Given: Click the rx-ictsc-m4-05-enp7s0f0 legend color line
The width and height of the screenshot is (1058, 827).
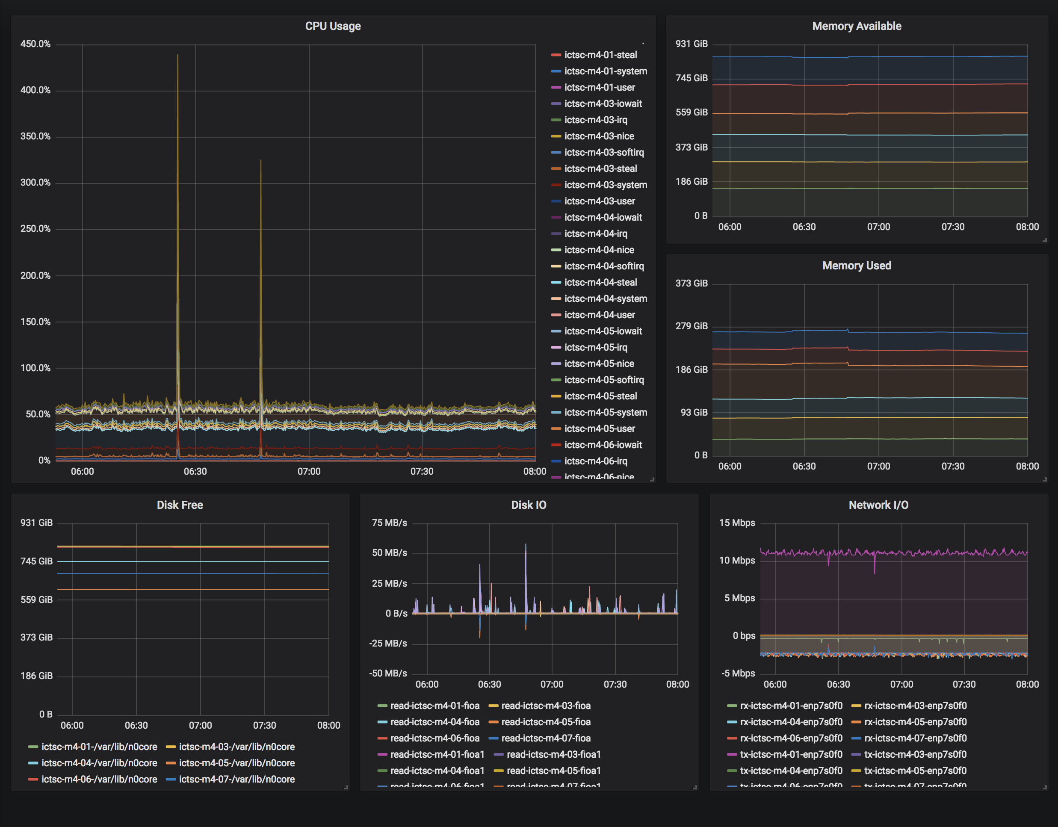Looking at the screenshot, I should (x=856, y=722).
